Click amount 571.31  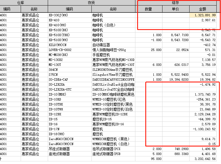click(x=203, y=50)
